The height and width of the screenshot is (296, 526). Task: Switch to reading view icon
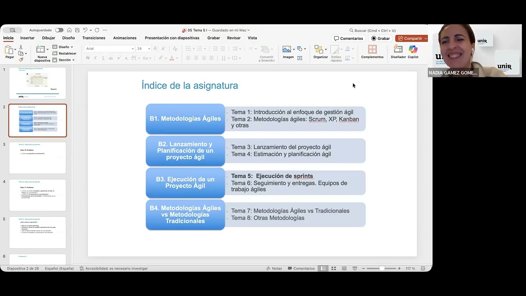[344, 268]
